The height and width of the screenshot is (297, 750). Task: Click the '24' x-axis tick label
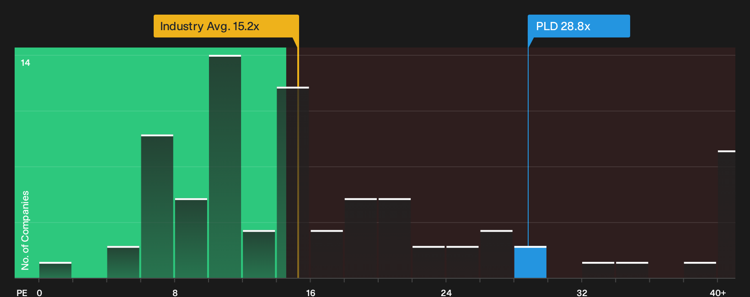coord(446,292)
